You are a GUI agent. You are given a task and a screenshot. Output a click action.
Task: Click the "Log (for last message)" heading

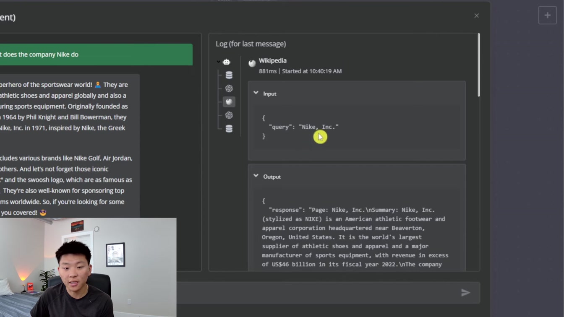point(251,44)
